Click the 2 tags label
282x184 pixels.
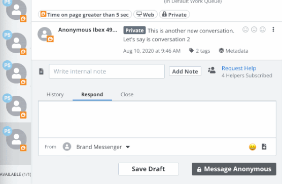(199, 51)
